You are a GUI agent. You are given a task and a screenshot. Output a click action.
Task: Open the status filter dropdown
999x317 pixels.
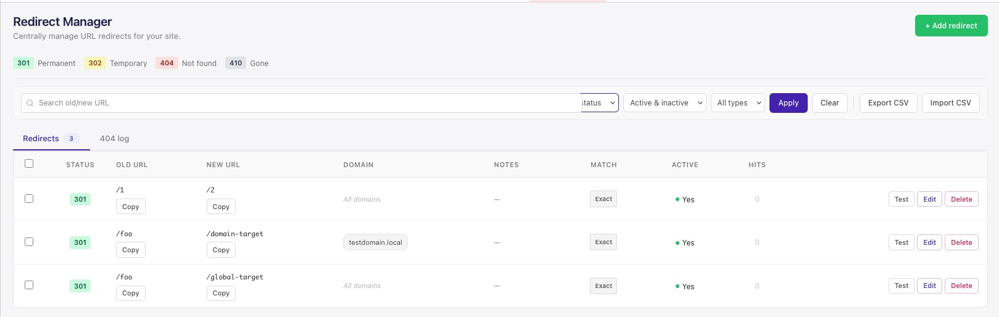click(599, 103)
